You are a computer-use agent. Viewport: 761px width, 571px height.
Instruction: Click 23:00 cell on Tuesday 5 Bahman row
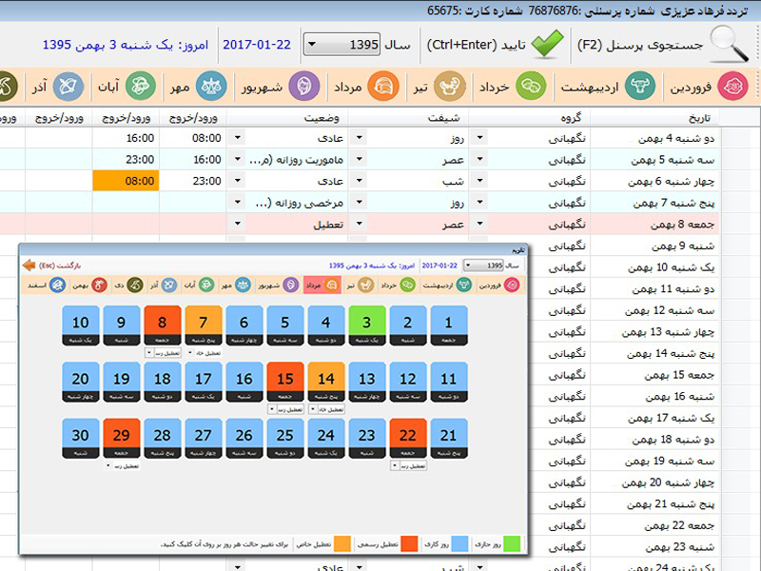126,159
